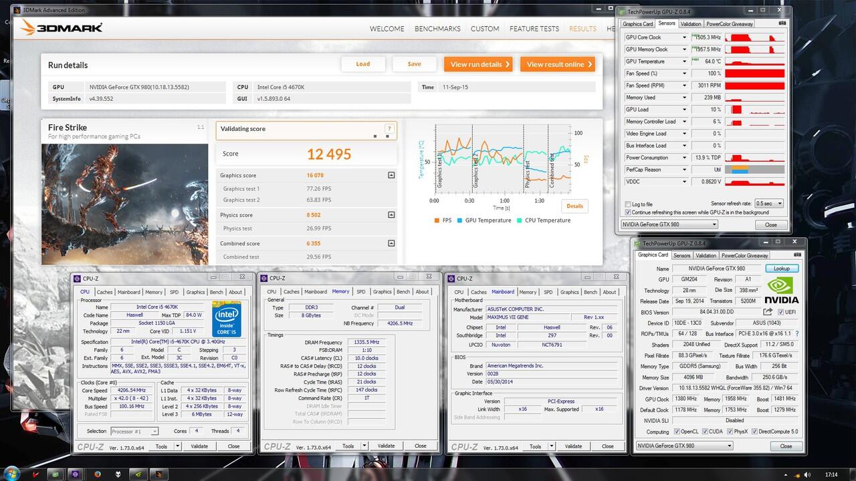Click the shield-shaped taskbar icon after Firefox
Screen dimensions: 856x481
[118, 474]
